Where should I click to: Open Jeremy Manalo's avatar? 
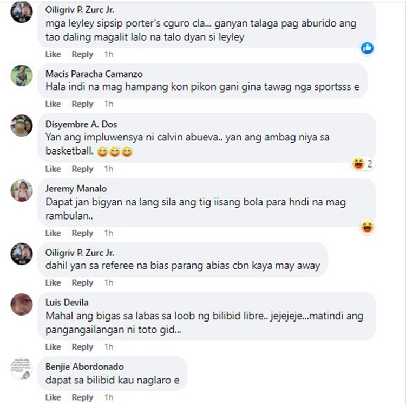22,190
